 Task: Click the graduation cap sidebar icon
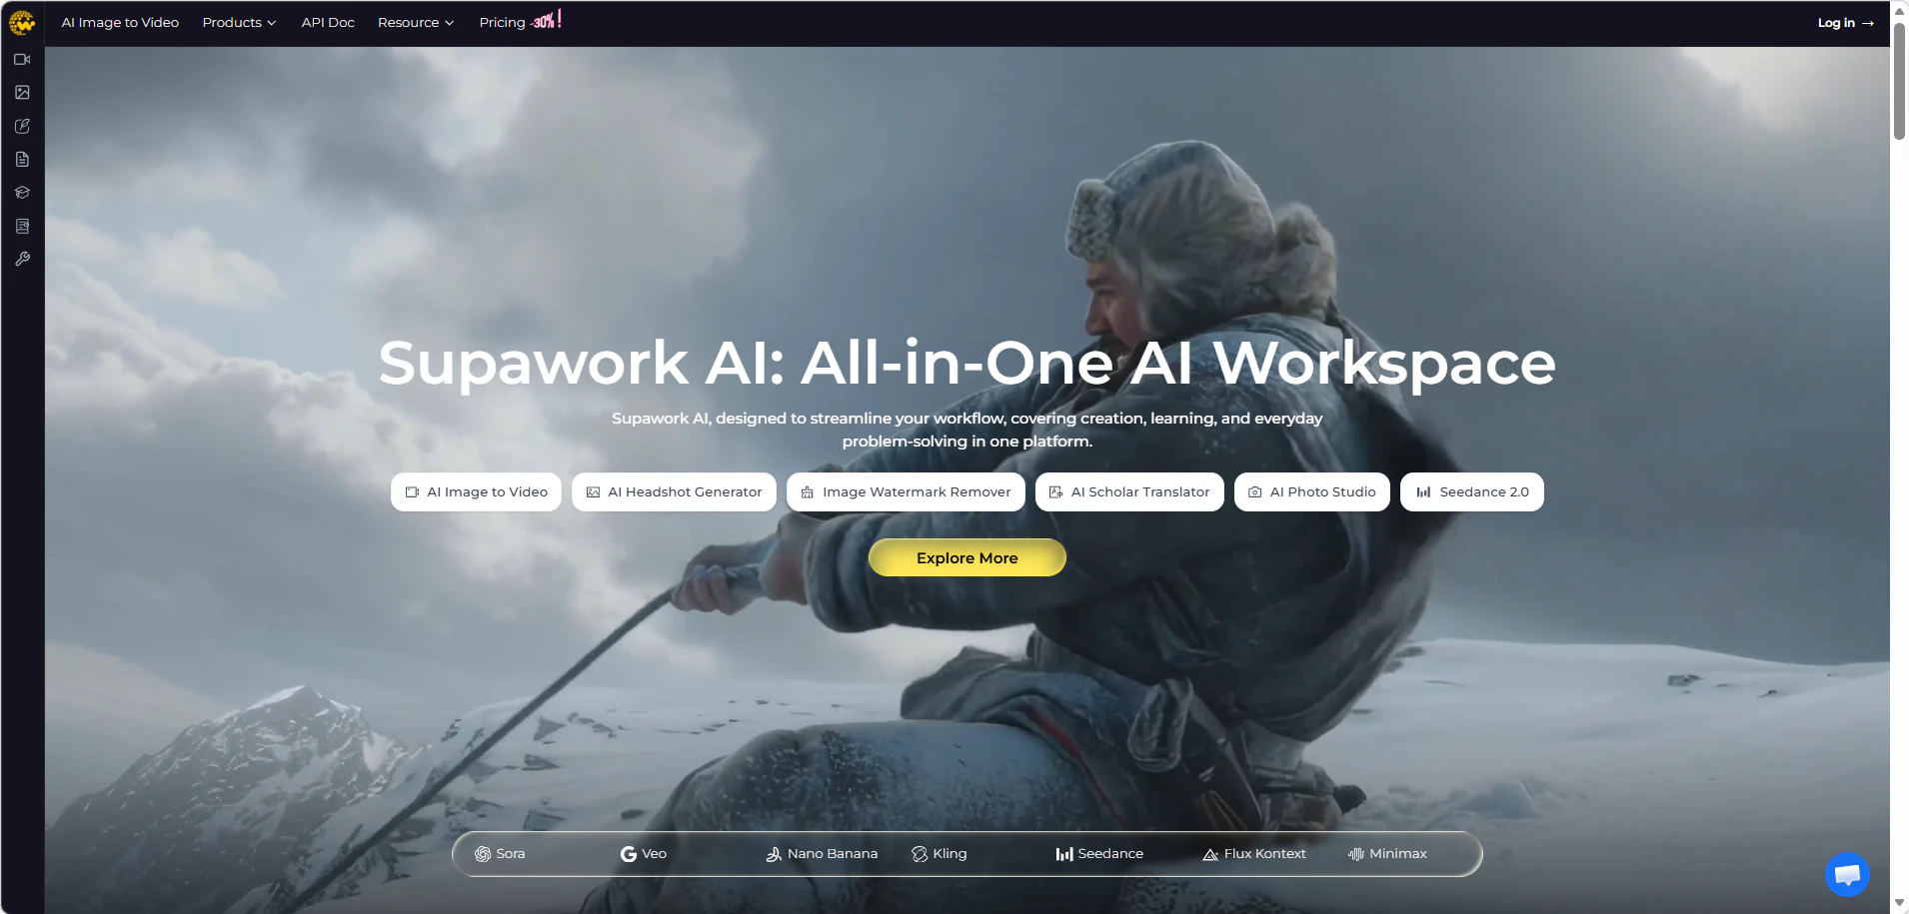tap(22, 193)
